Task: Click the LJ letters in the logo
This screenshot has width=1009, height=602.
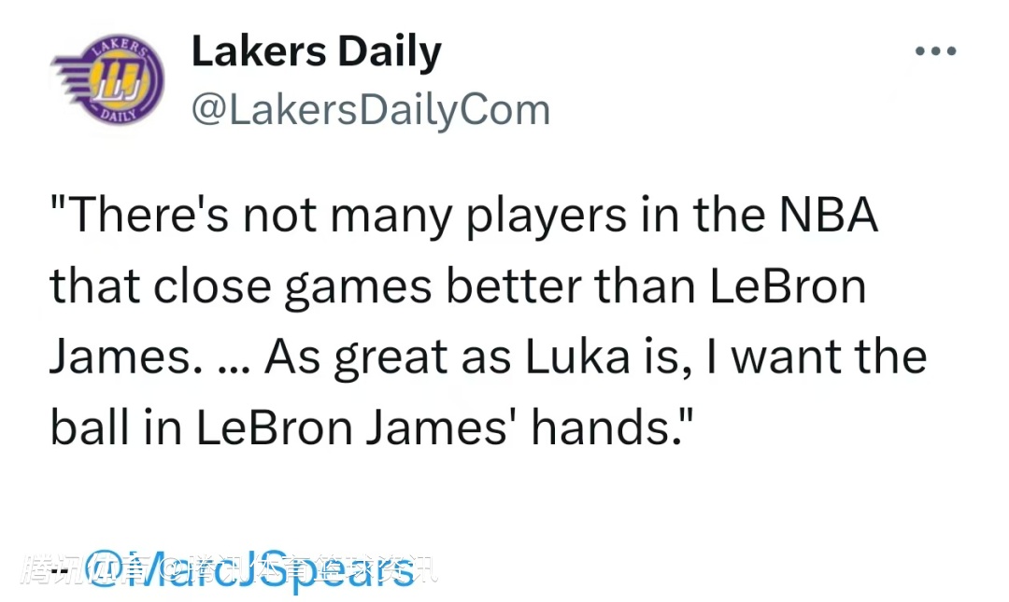Action: point(118,82)
